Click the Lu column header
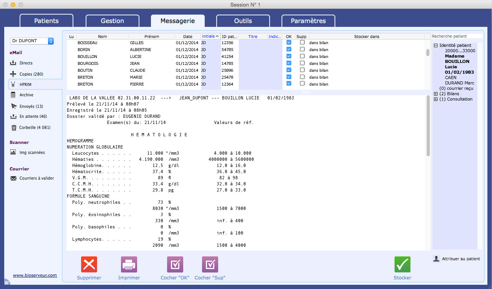The image size is (492, 289). coord(71,36)
